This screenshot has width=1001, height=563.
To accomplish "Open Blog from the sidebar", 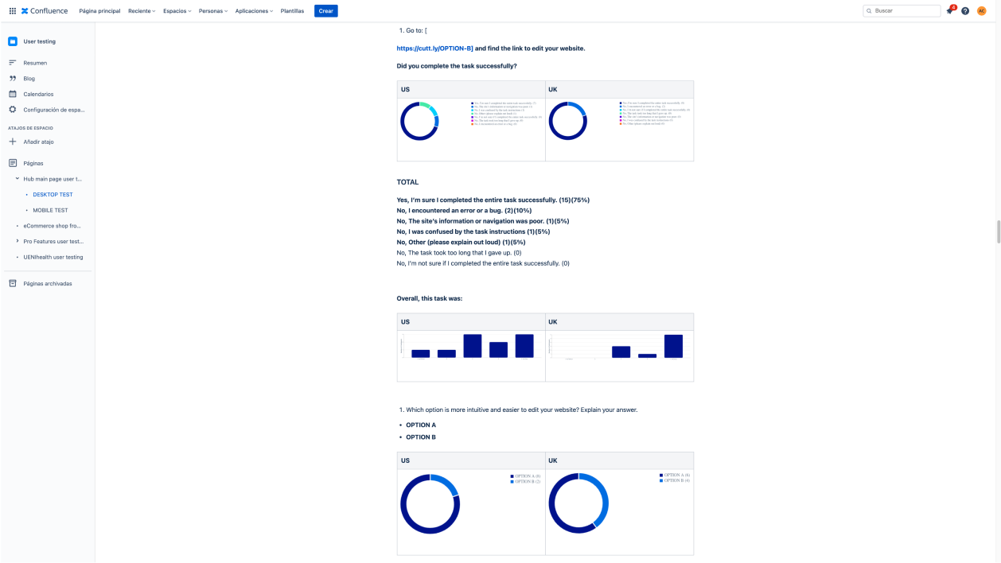I will [x=29, y=79].
